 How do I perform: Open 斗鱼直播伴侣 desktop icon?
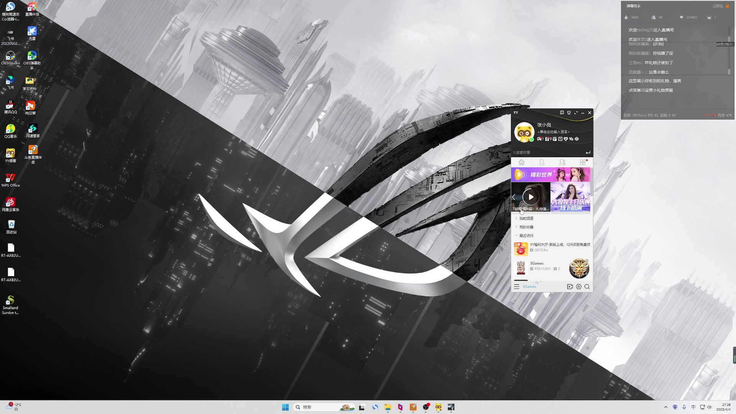tap(33, 154)
